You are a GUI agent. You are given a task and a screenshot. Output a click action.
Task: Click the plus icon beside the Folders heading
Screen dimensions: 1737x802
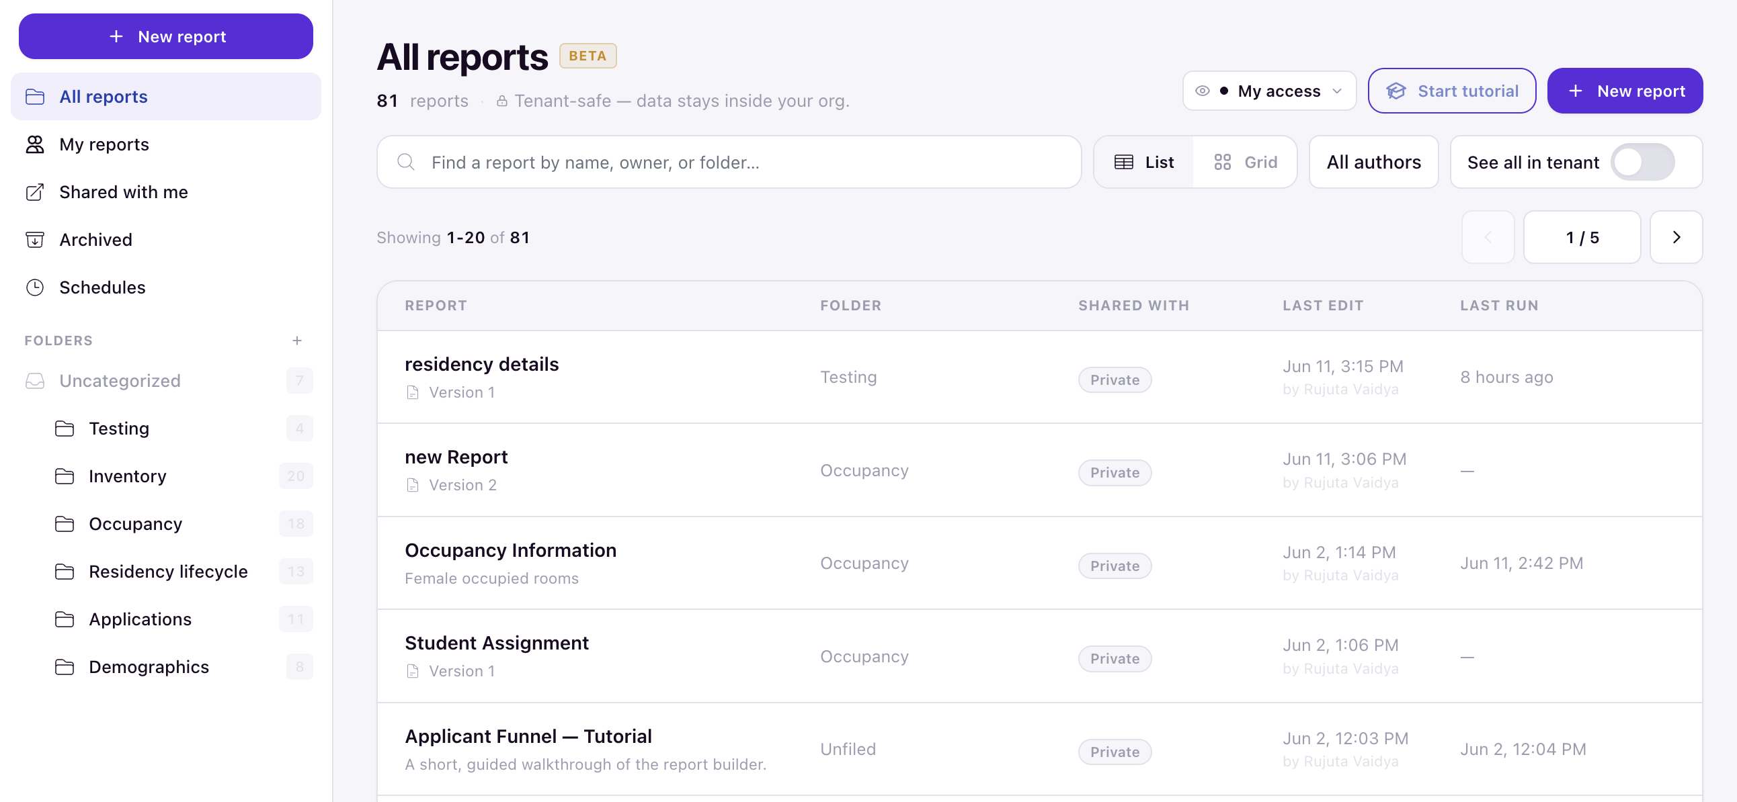(296, 341)
